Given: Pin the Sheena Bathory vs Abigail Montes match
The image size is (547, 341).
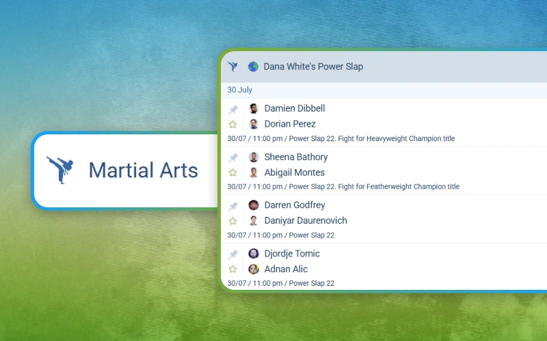Looking at the screenshot, I should pos(232,158).
